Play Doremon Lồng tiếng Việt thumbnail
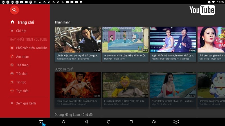The image size is (225, 126). [211, 85]
